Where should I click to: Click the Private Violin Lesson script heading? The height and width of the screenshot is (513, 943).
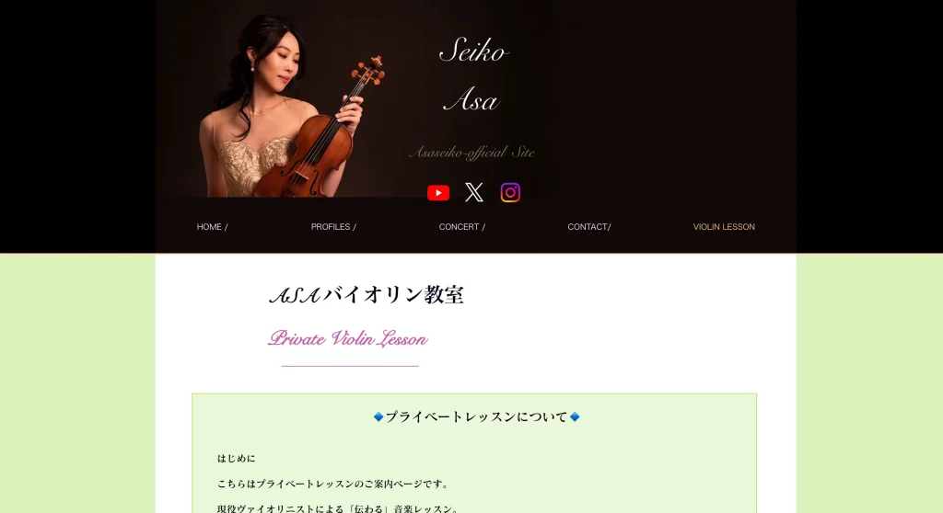click(347, 339)
